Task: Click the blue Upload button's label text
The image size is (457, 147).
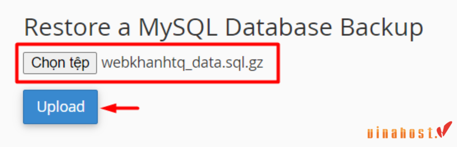Action: (x=61, y=107)
